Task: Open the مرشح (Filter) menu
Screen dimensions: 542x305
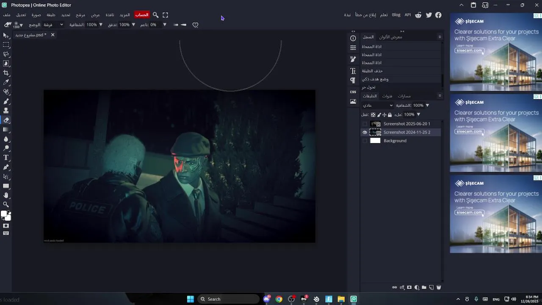Action: coord(80,15)
